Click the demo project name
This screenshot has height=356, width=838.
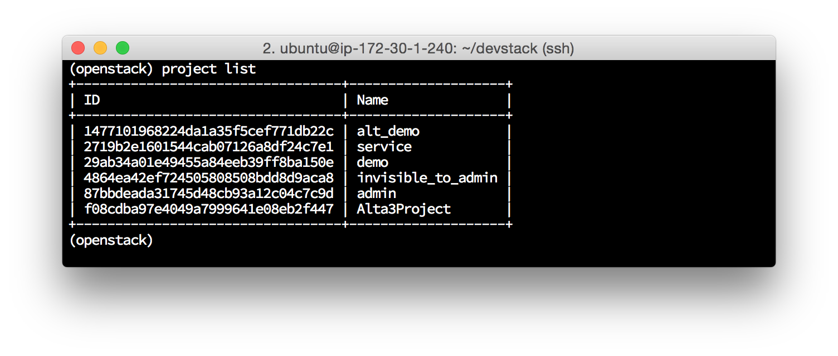click(372, 163)
